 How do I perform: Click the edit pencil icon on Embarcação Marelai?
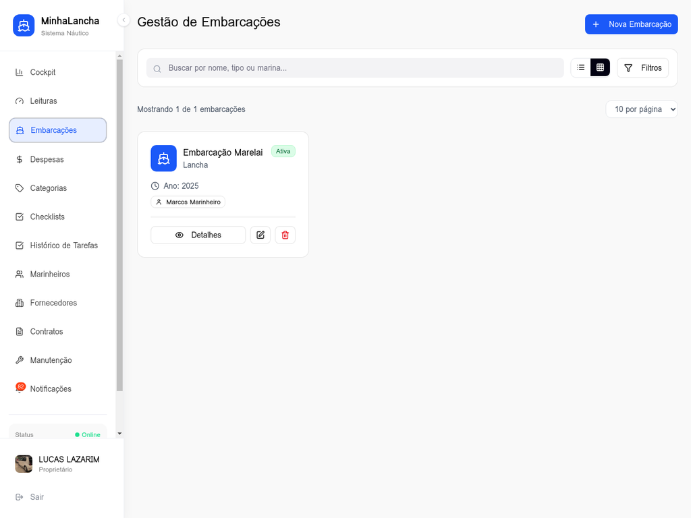260,235
